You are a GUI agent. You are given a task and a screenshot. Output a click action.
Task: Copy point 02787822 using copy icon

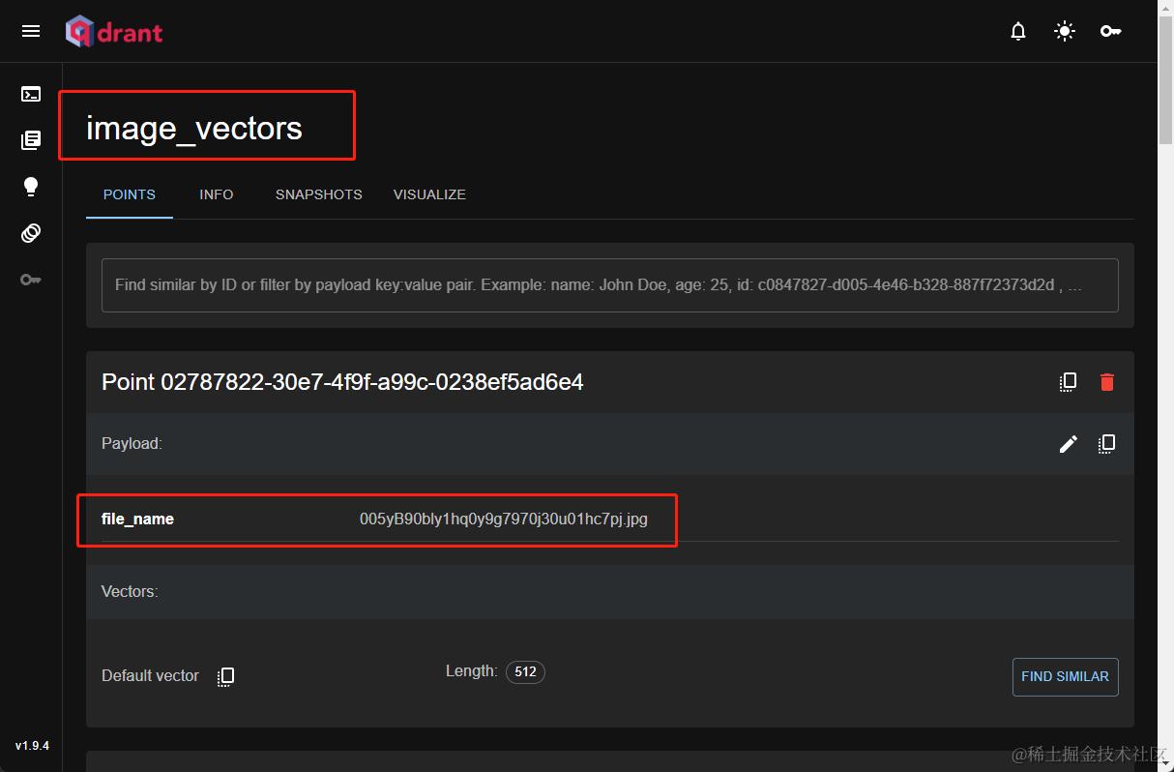click(1068, 382)
